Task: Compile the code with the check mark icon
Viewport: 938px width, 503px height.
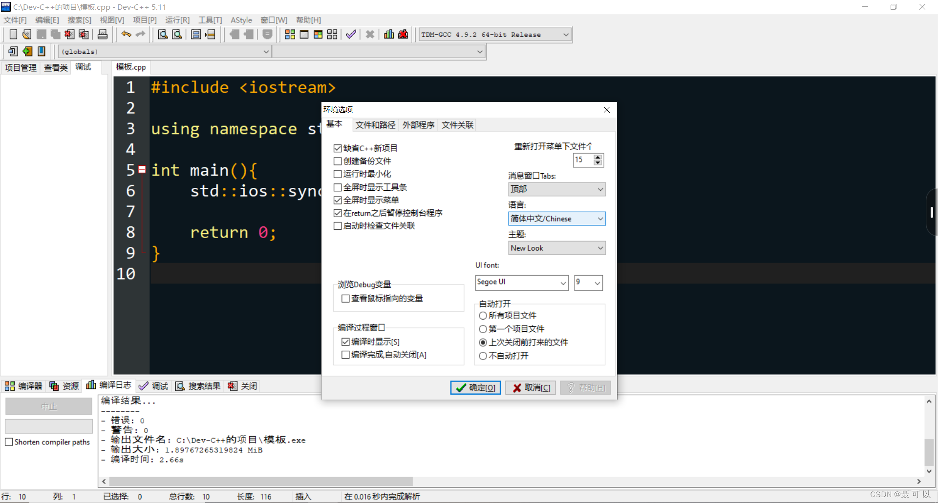Action: tap(351, 34)
